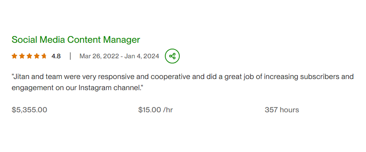
Task: Click the first orange rating star
Action: pos(14,56)
